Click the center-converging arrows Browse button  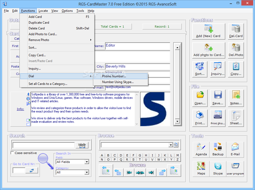[x=140, y=172]
